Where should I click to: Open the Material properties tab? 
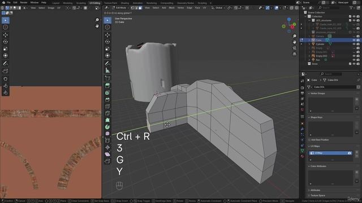[x=302, y=156]
